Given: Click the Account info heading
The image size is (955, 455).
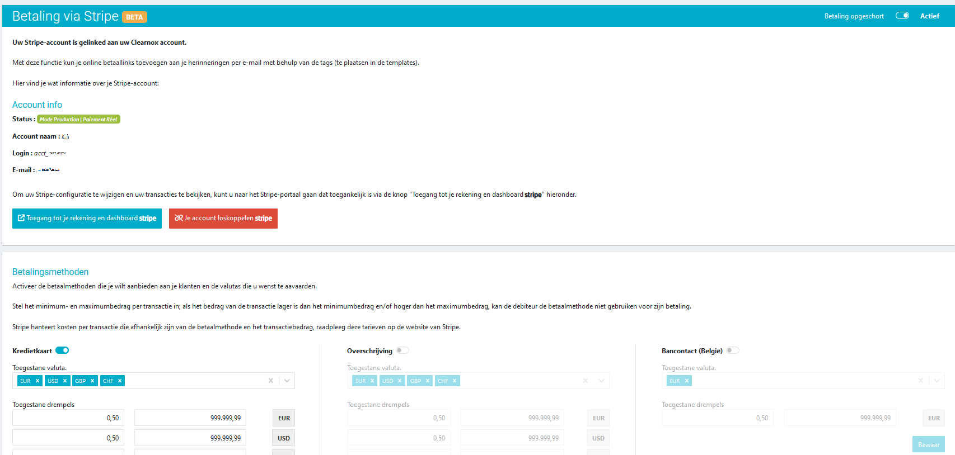Looking at the screenshot, I should tap(37, 105).
